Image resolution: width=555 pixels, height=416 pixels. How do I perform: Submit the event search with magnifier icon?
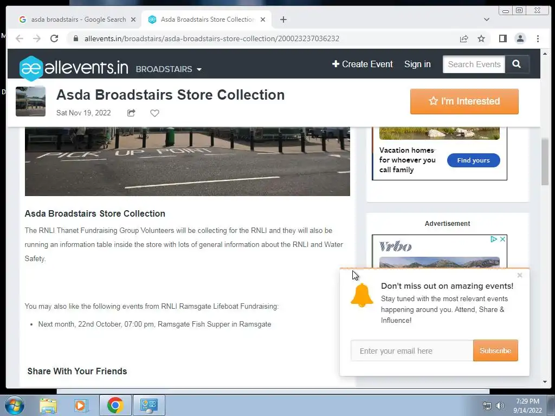pos(517,64)
